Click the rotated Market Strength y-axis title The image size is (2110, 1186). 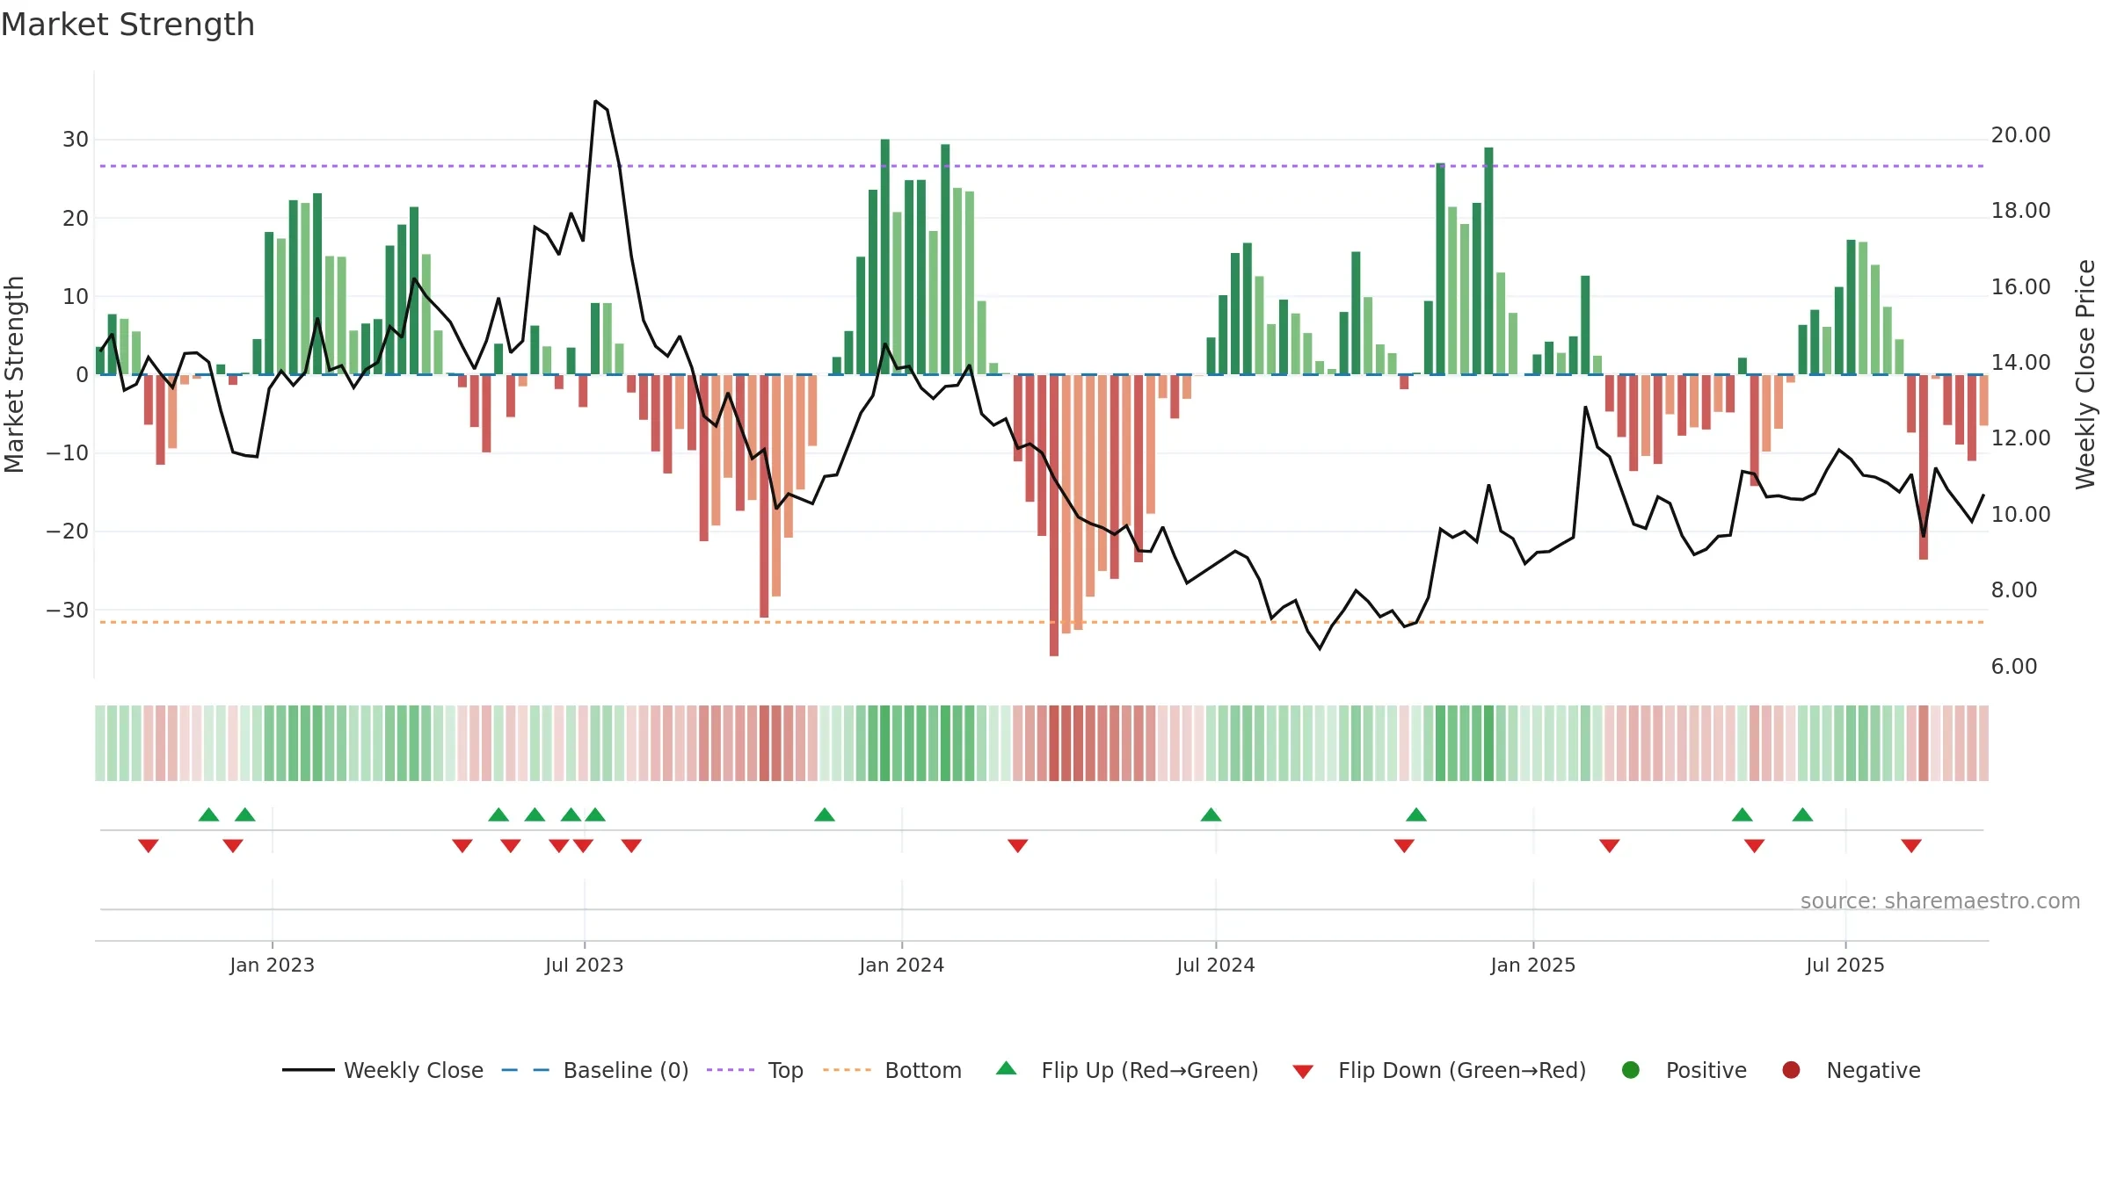tap(14, 374)
